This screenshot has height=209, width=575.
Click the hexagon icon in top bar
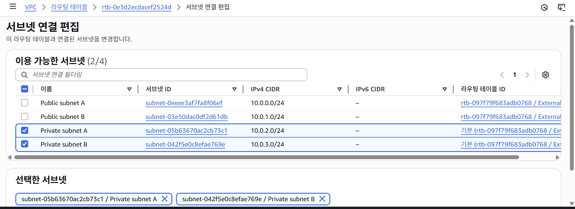coord(544,8)
